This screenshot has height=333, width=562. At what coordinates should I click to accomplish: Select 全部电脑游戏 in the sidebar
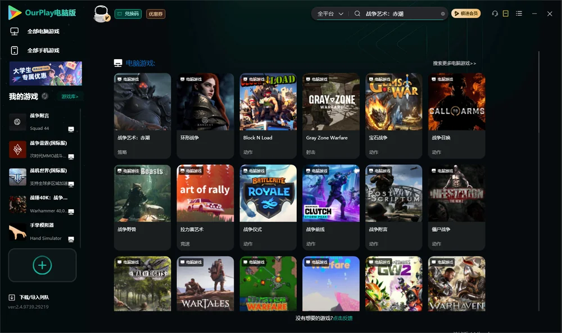(x=43, y=31)
